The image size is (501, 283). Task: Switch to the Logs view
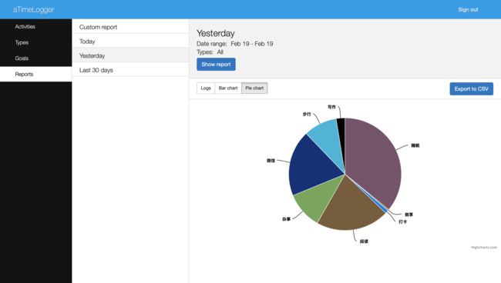[x=206, y=88]
